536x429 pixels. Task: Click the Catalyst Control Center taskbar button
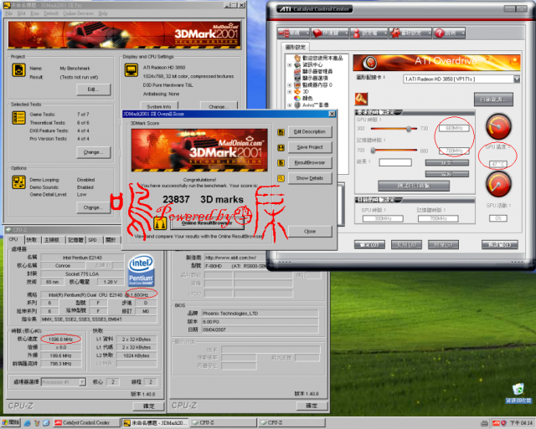click(x=85, y=423)
